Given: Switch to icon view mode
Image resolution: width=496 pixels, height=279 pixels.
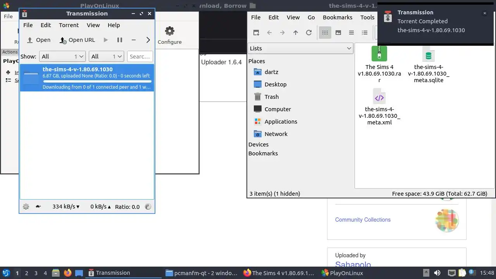Looking at the screenshot, I should [x=325, y=33].
